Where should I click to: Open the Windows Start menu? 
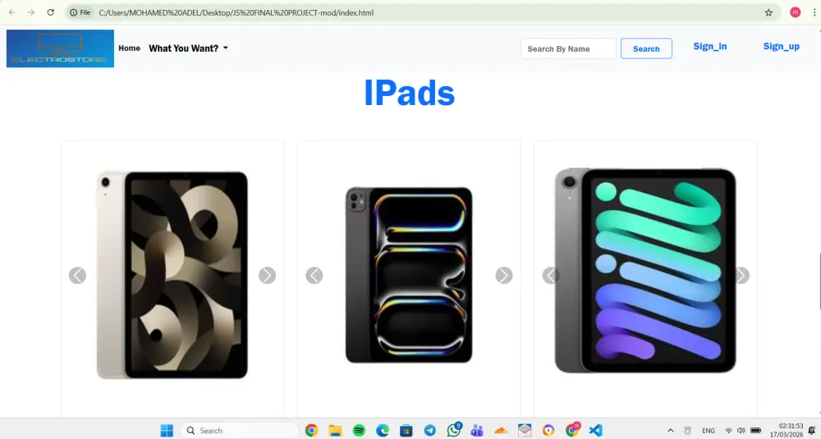coord(167,430)
